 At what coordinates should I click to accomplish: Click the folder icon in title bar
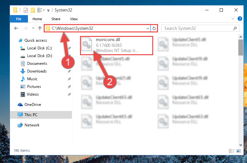pos(15,10)
